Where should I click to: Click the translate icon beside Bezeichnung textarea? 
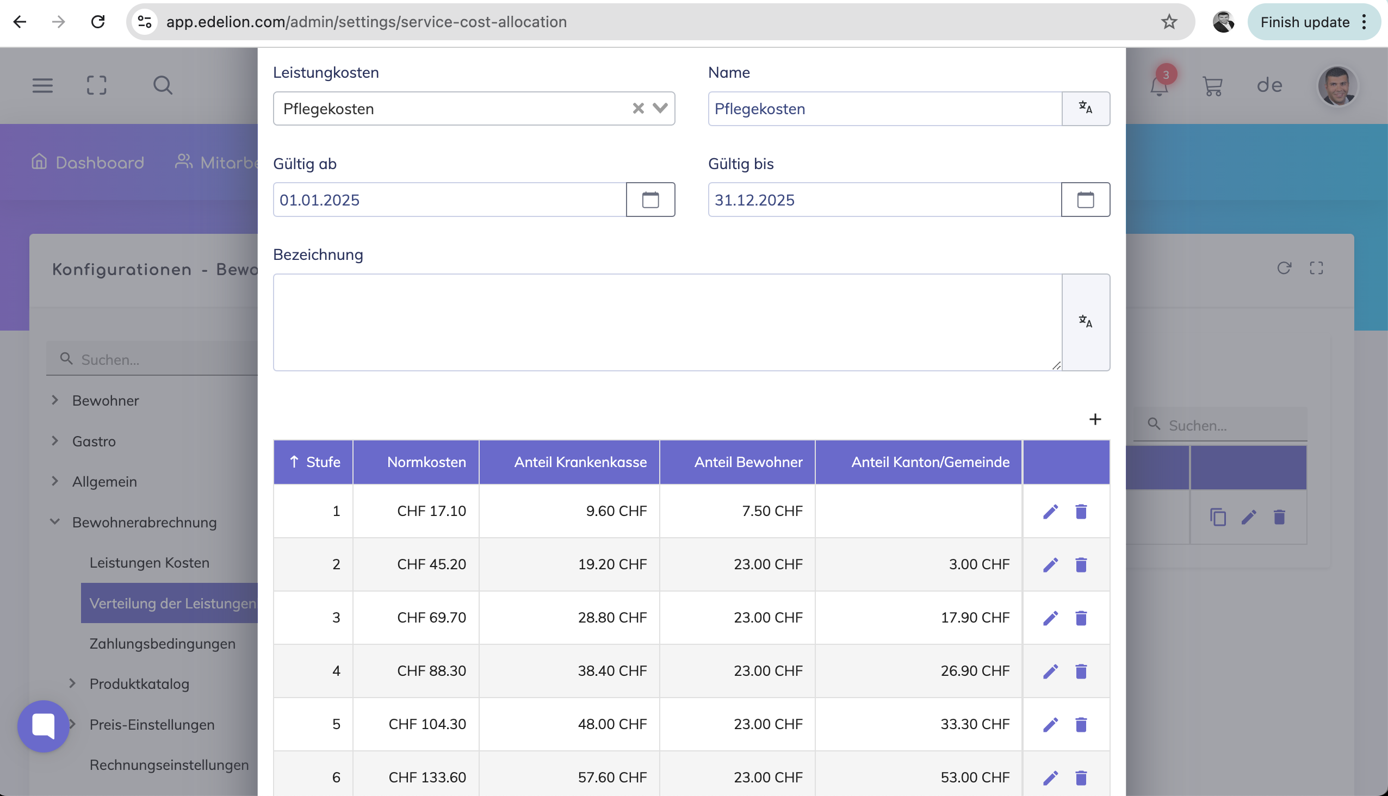1085,322
